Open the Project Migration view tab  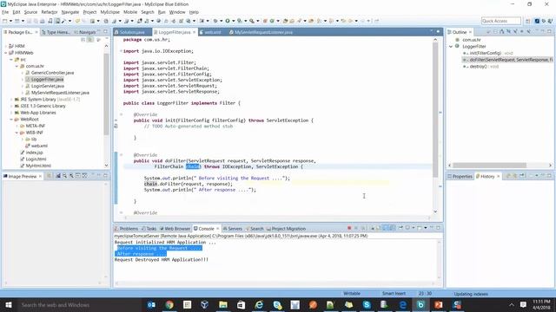click(286, 229)
